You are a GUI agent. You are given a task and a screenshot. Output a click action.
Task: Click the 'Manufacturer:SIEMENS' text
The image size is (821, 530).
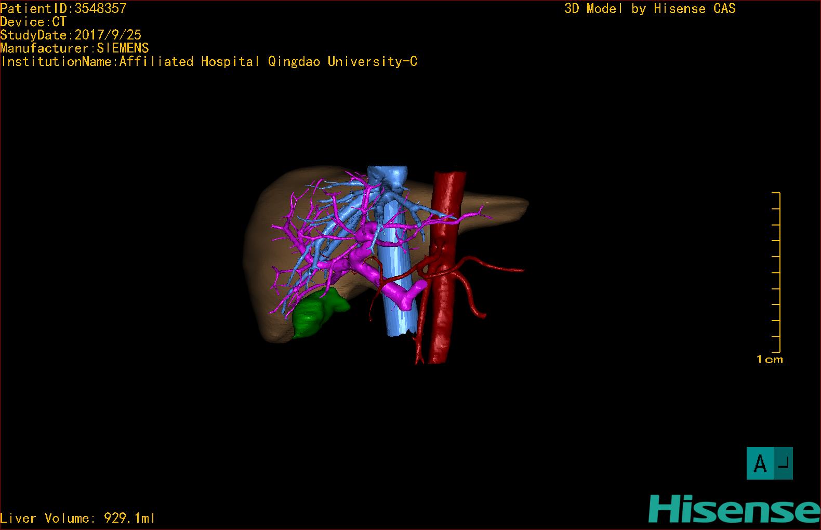point(75,48)
